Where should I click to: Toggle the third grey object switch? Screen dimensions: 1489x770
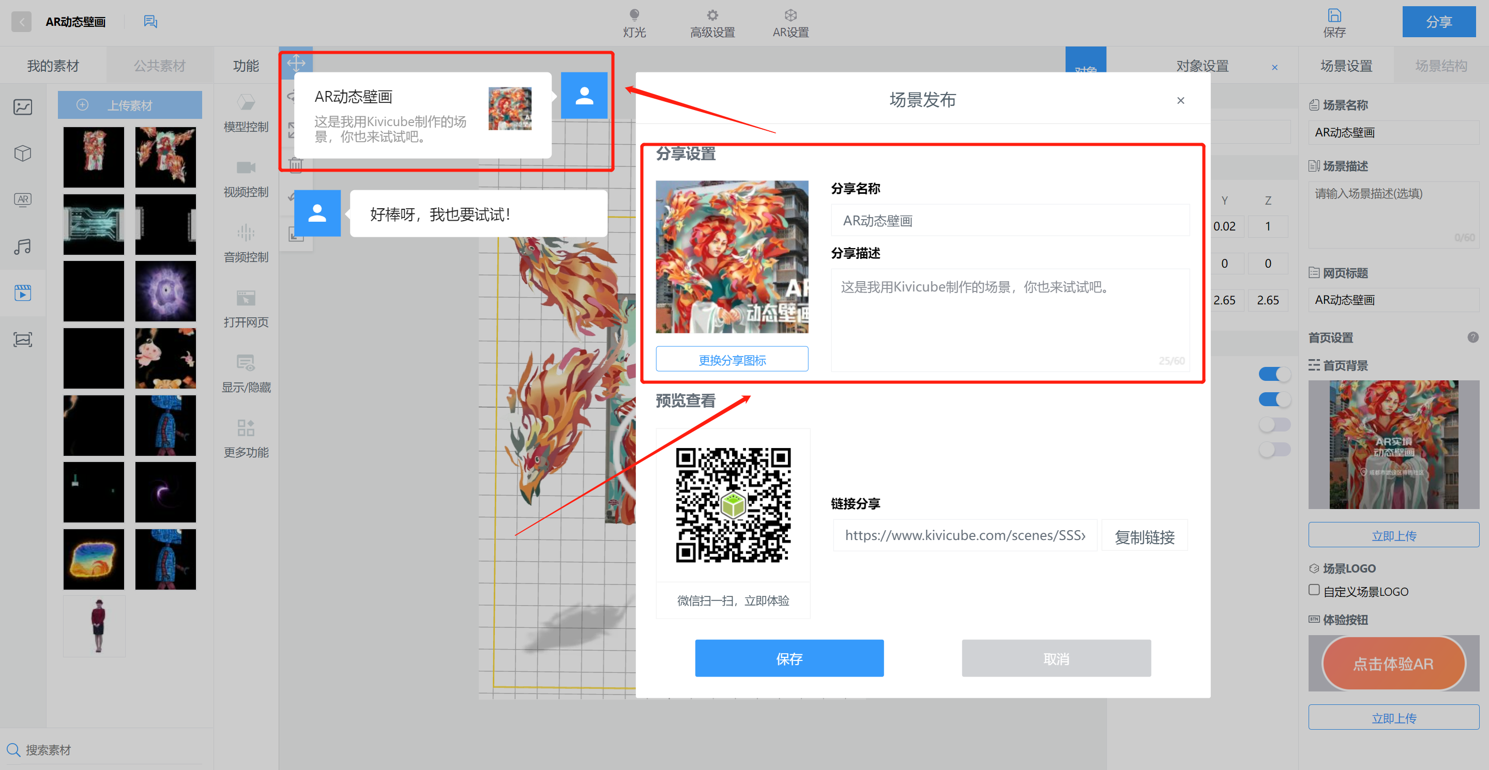[1274, 425]
